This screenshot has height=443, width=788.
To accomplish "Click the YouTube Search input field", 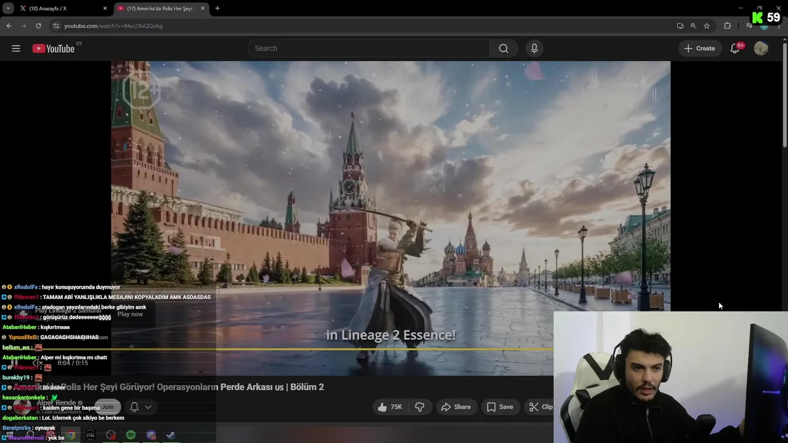I will coord(368,49).
